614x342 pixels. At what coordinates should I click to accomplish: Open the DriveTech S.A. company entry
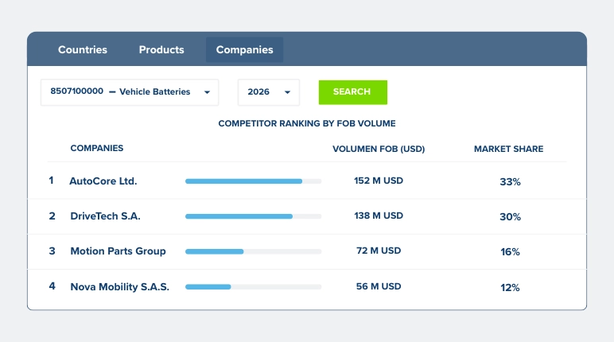pyautogui.click(x=105, y=216)
